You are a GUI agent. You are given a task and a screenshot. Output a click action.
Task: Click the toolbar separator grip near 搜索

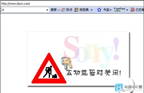pyautogui.click(x=59, y=10)
